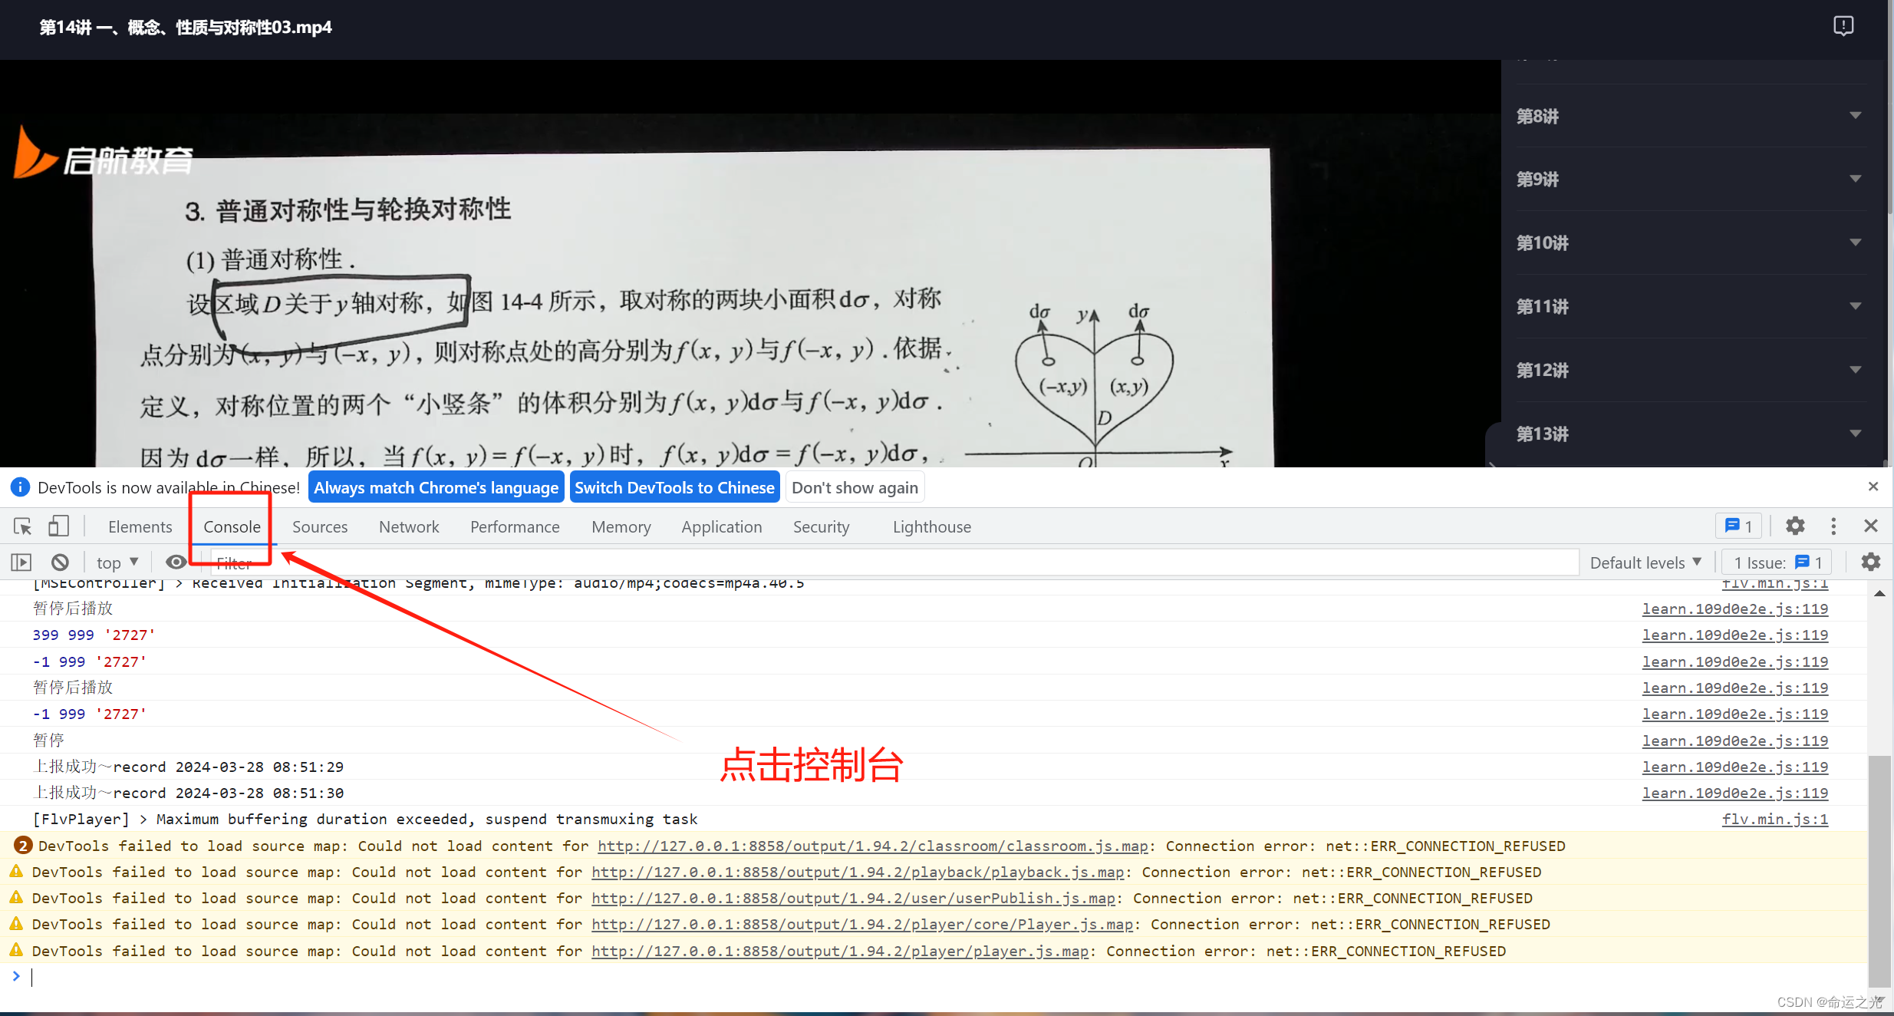Image resolution: width=1894 pixels, height=1016 pixels.
Task: Click Don't show again button
Action: click(855, 487)
